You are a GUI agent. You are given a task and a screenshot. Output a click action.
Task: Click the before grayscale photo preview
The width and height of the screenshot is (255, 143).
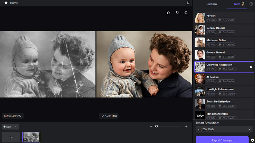48,64
